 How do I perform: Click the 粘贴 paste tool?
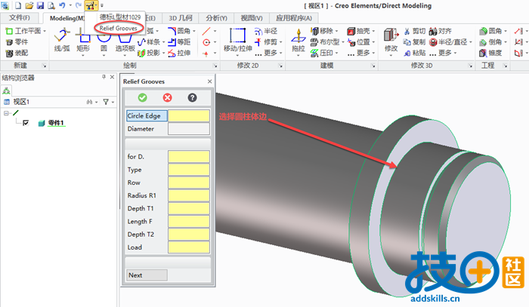tap(415, 53)
